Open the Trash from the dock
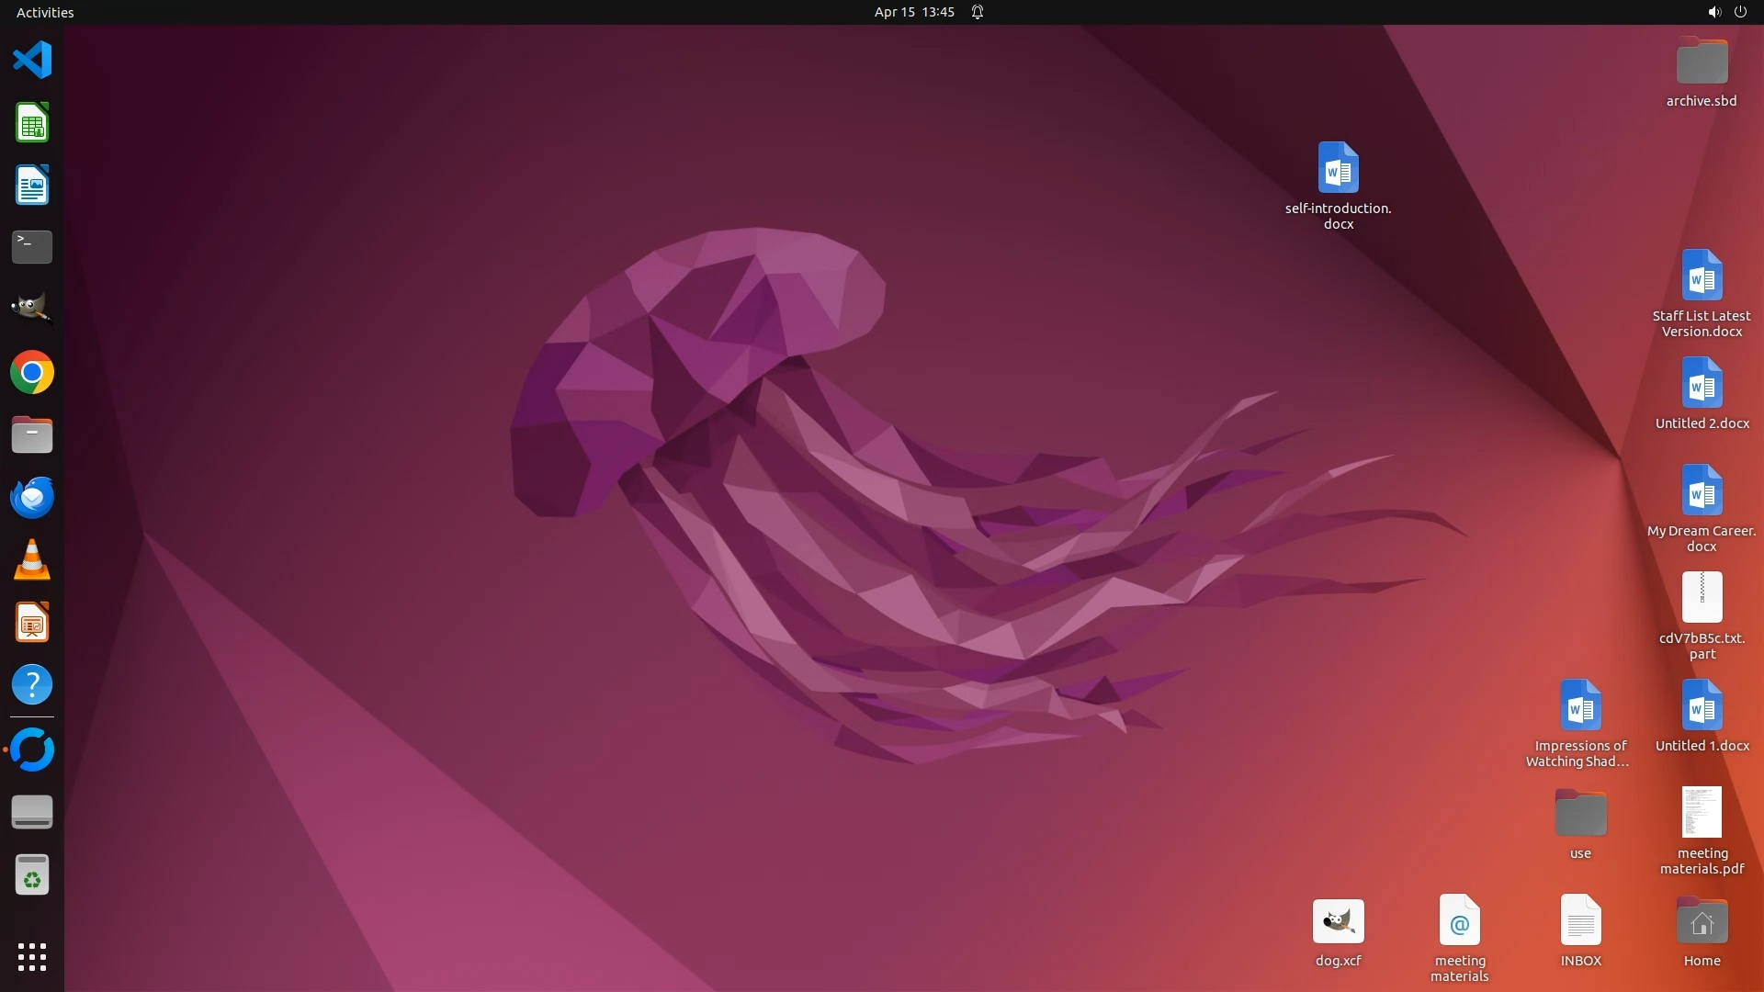The image size is (1764, 992). pyautogui.click(x=32, y=875)
